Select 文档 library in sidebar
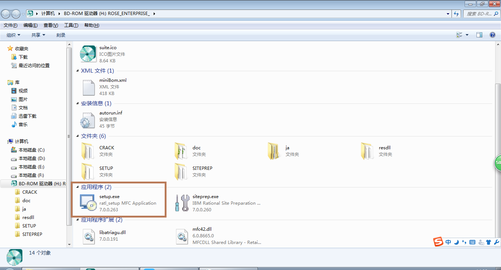Image resolution: width=501 pixels, height=270 pixels. point(23,107)
